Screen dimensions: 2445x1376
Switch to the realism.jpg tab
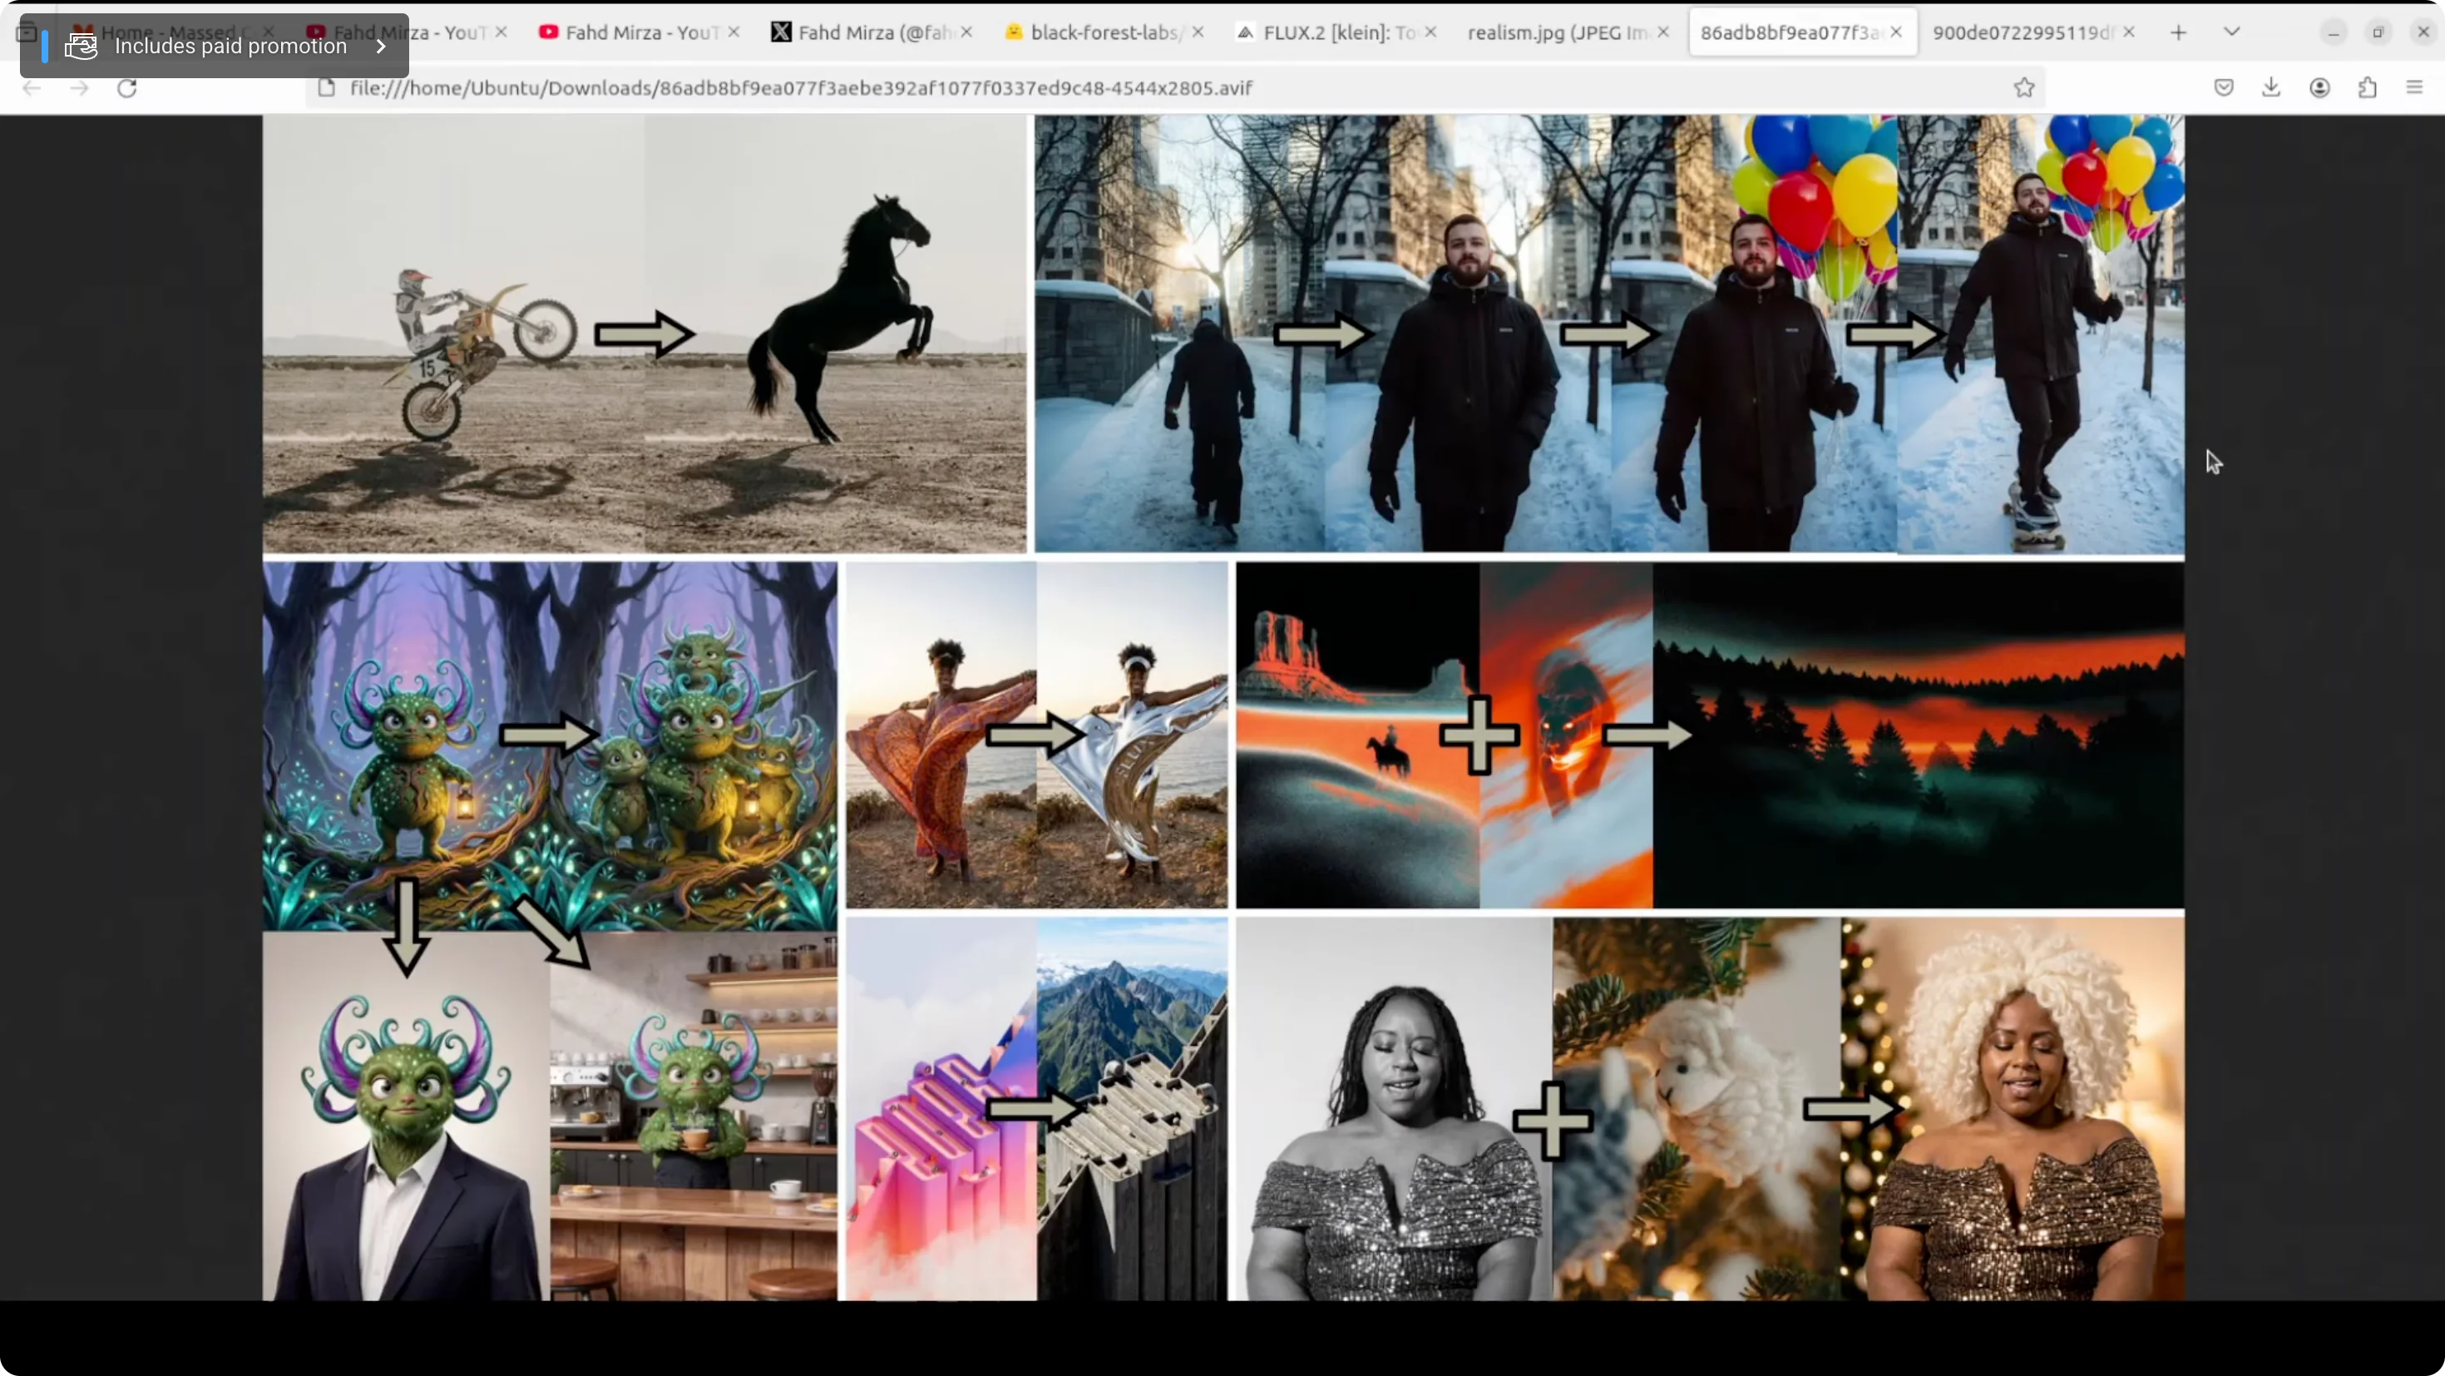[x=1557, y=32]
